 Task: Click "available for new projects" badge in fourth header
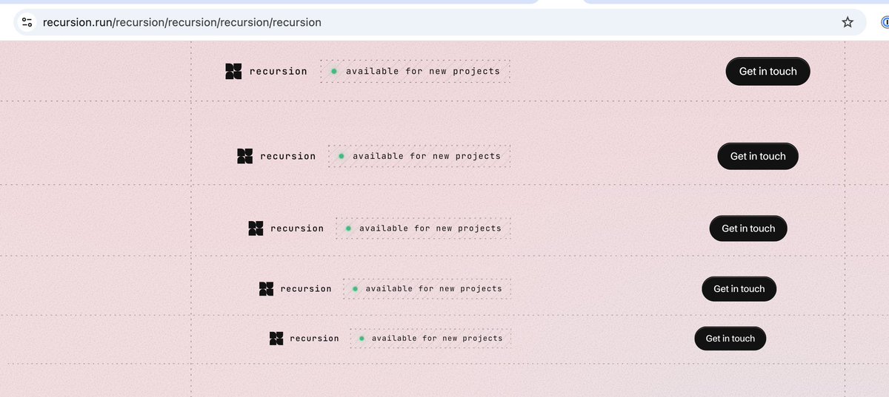click(427, 289)
